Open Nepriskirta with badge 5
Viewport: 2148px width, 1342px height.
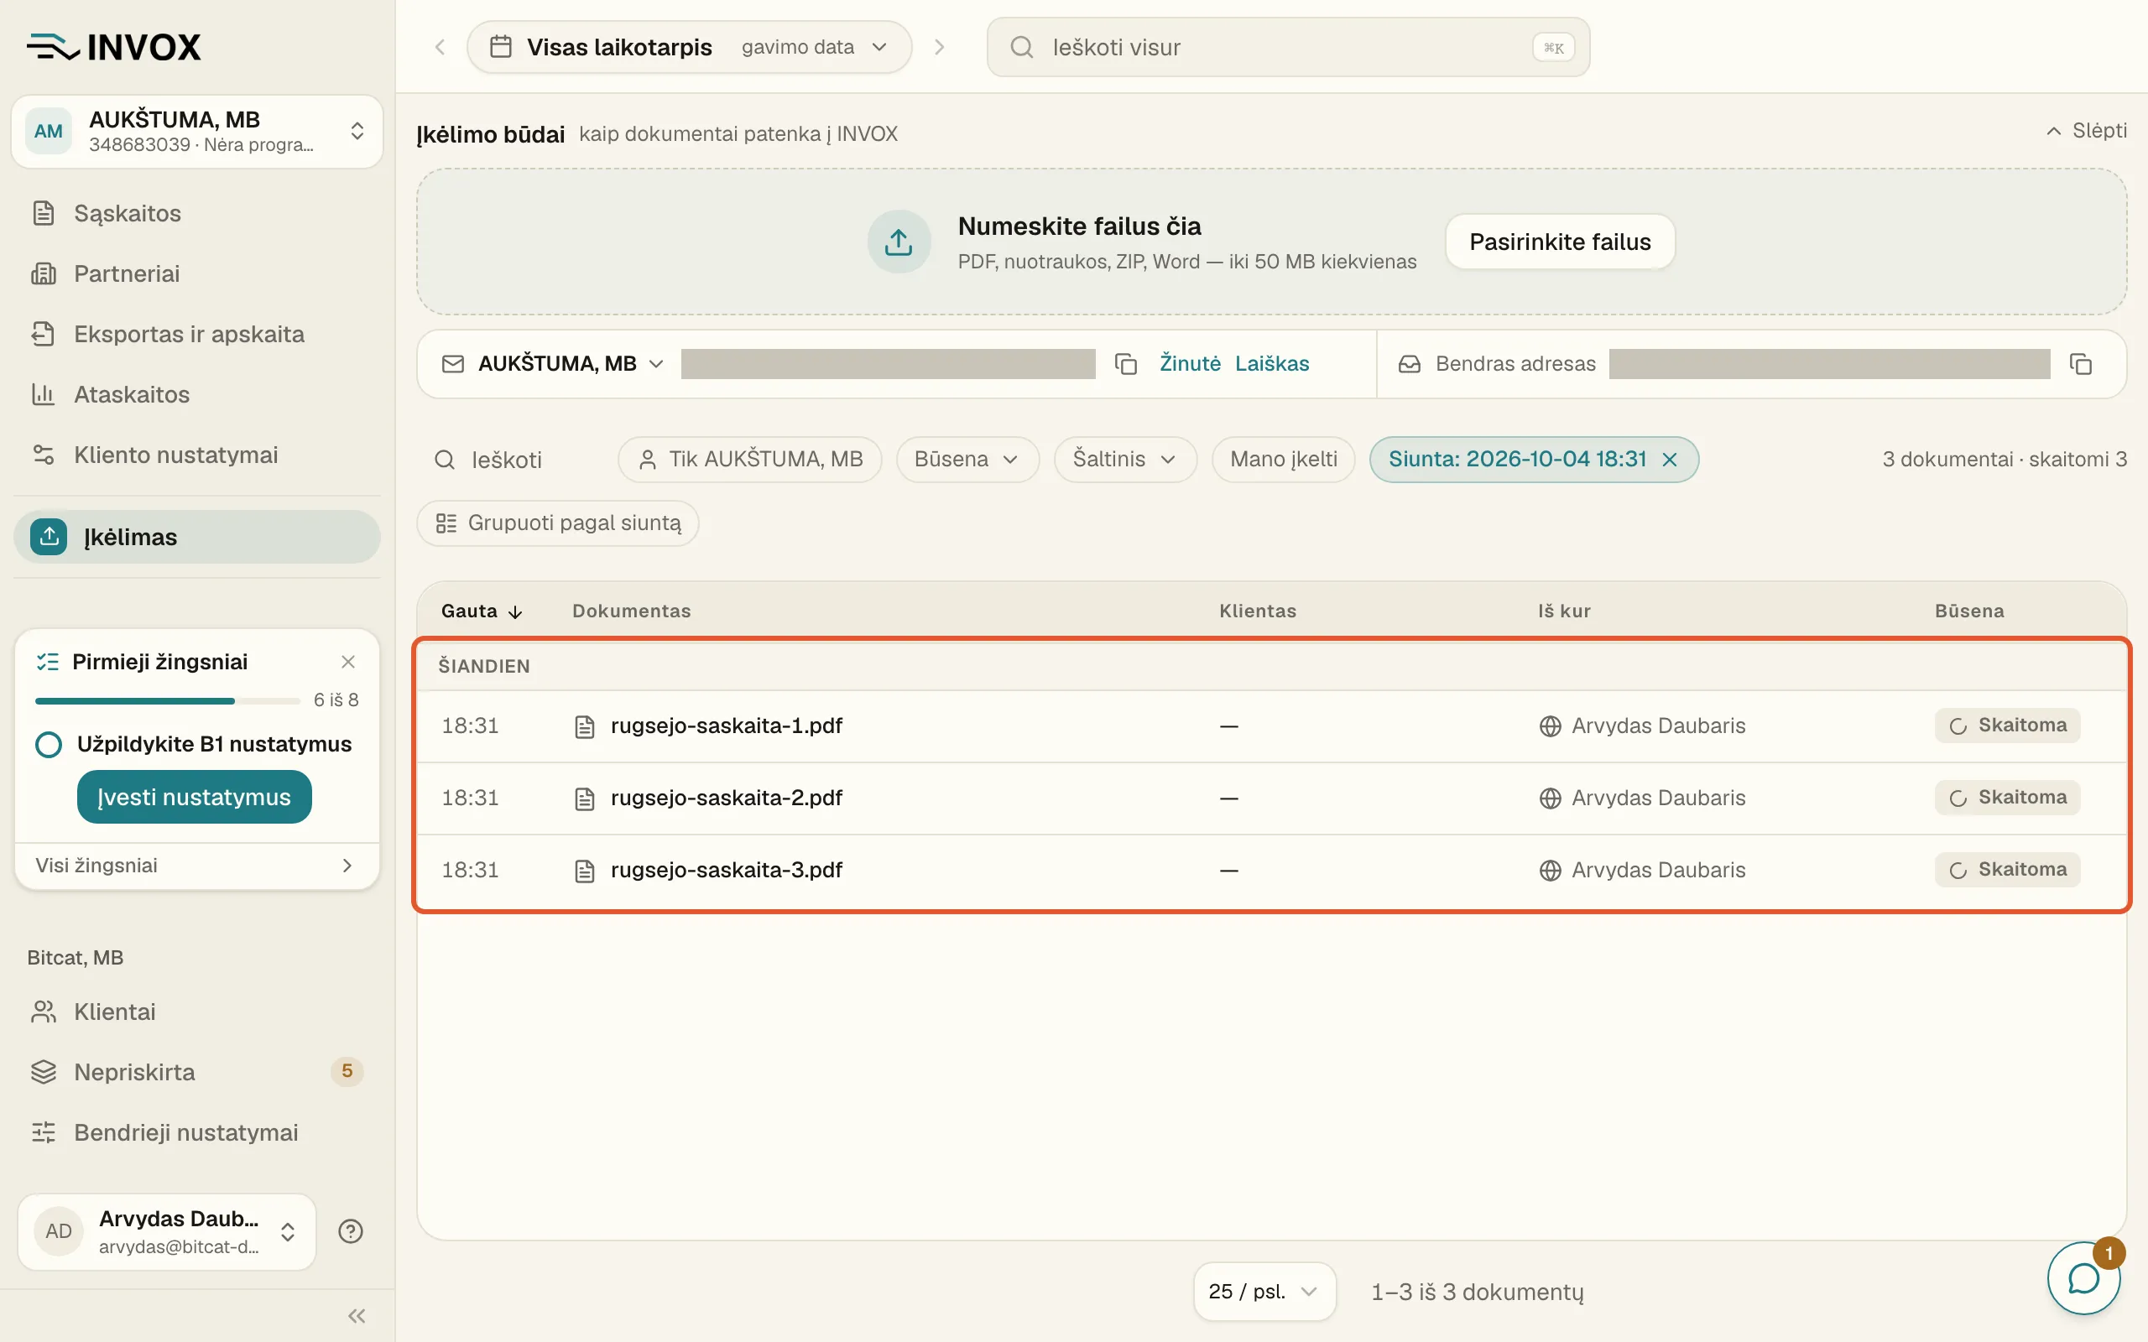click(197, 1072)
